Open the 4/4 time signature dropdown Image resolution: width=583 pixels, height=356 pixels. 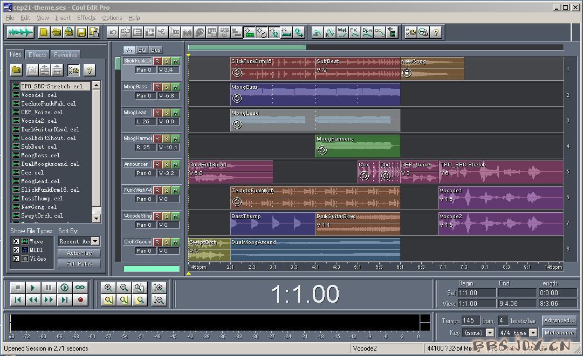pyautogui.click(x=533, y=333)
